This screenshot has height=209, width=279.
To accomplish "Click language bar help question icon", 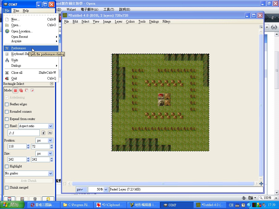I will pos(243,205).
